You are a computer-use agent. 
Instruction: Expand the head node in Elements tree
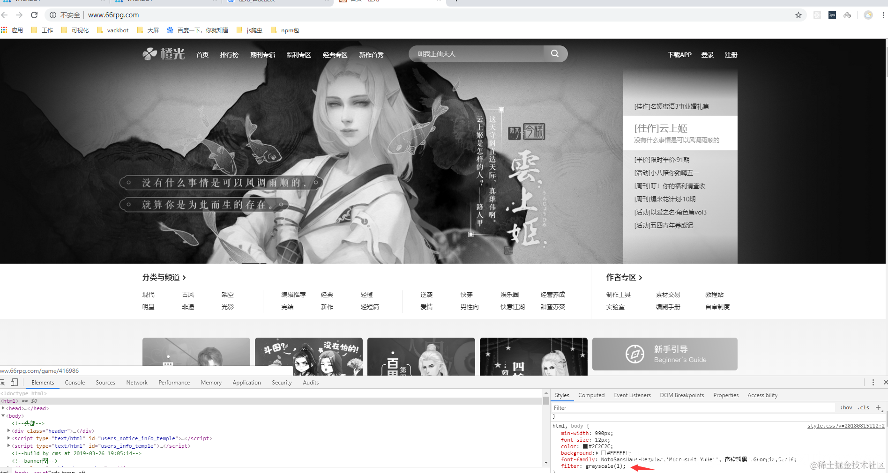coord(3,408)
